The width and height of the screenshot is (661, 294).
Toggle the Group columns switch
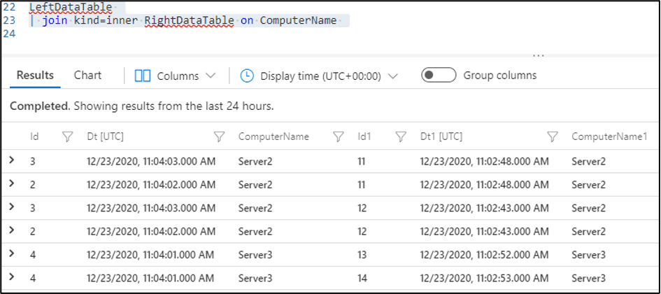[x=439, y=76]
